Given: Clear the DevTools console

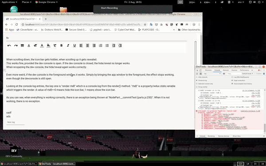Looking at the screenshot, I should pyautogui.click(x=200, y=73).
